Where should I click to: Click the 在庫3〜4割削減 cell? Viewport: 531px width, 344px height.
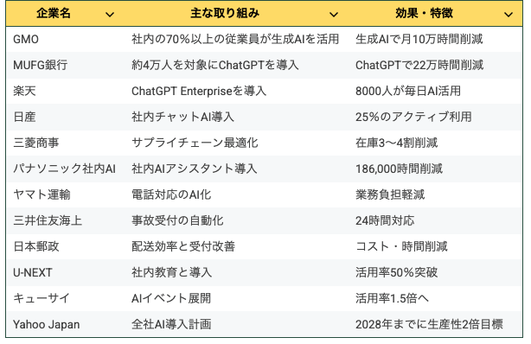(x=397, y=143)
